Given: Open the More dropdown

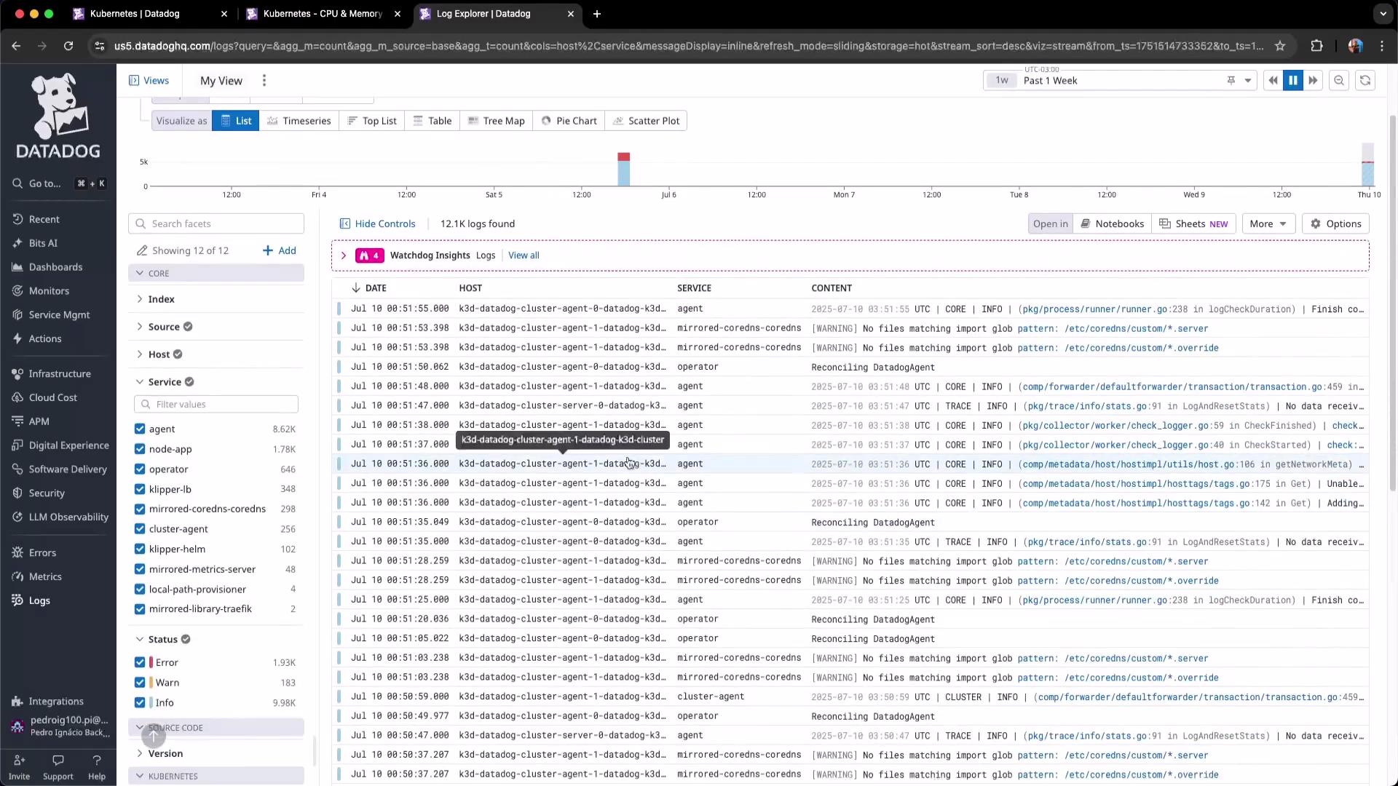Looking at the screenshot, I should click(1268, 223).
